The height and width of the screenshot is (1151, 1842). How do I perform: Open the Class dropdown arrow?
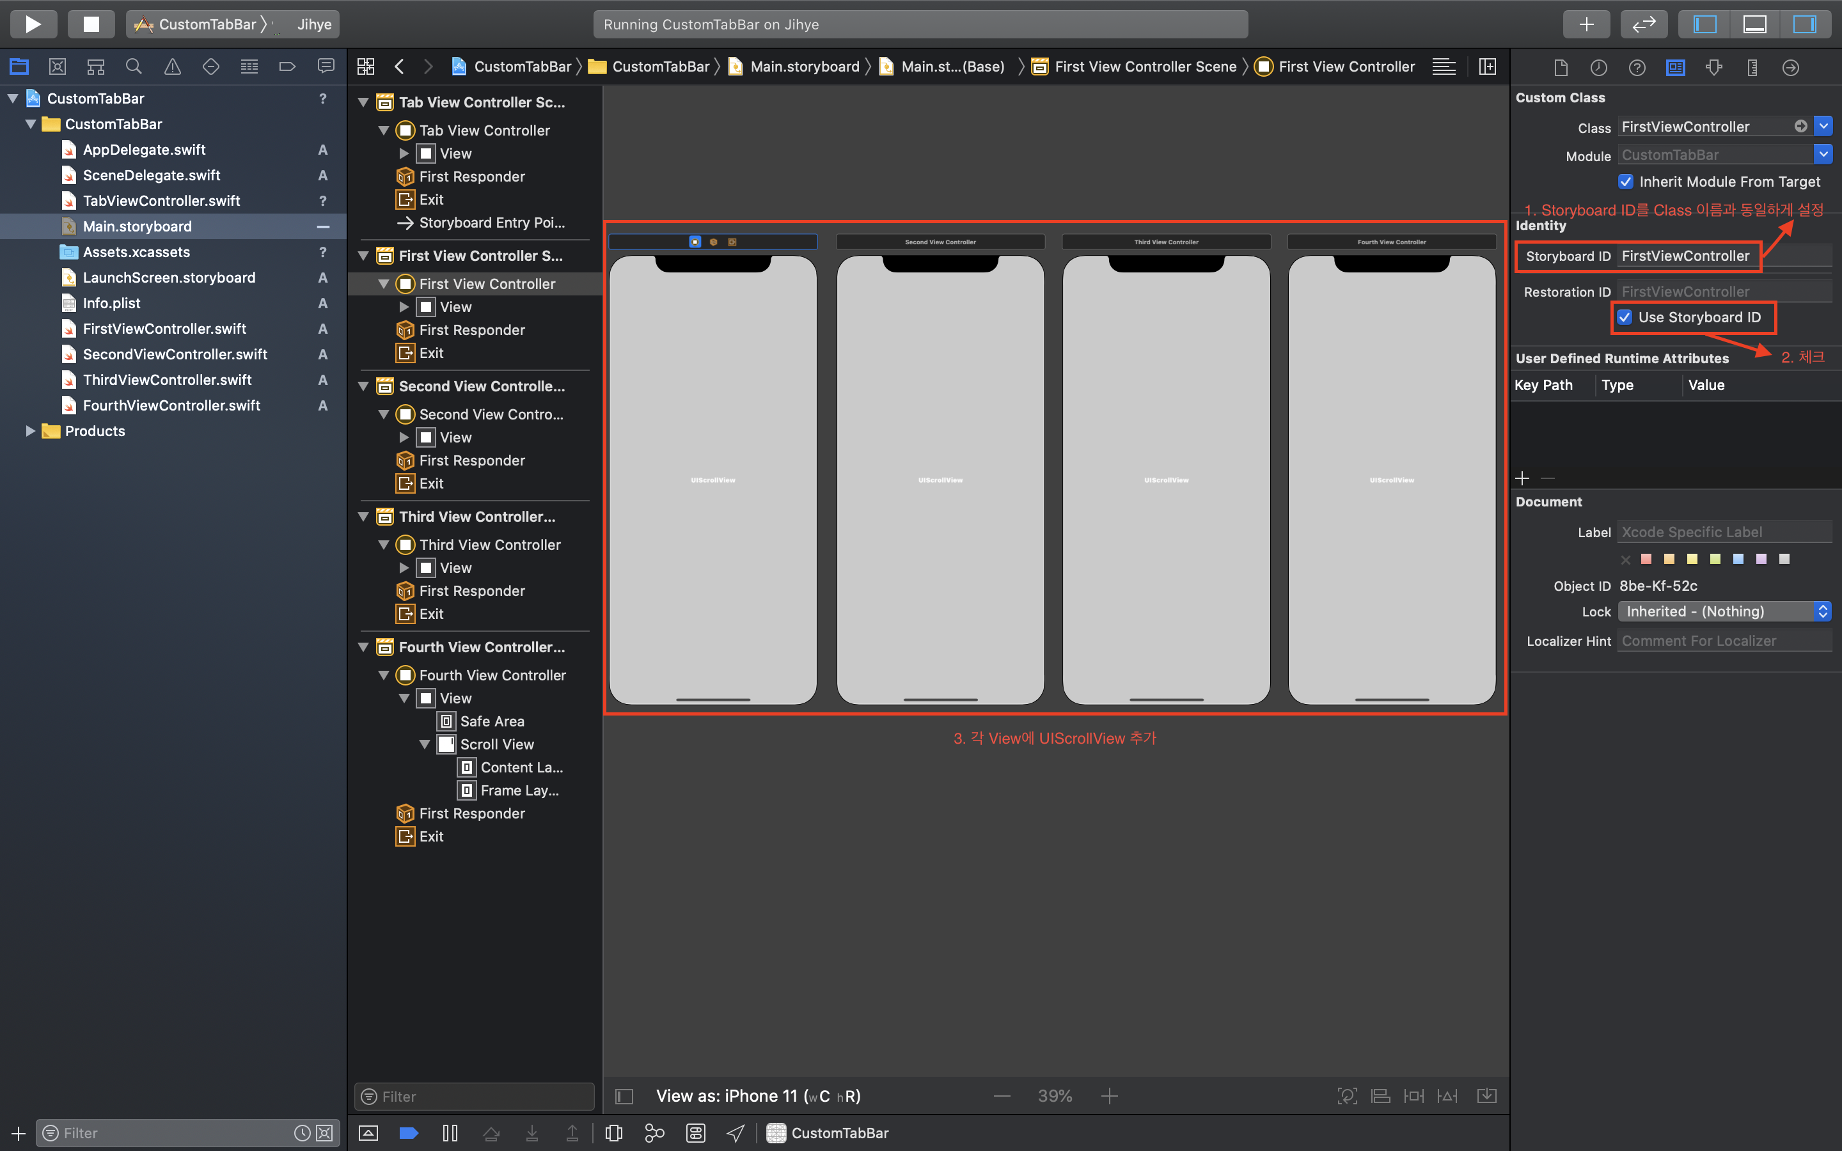[1823, 127]
